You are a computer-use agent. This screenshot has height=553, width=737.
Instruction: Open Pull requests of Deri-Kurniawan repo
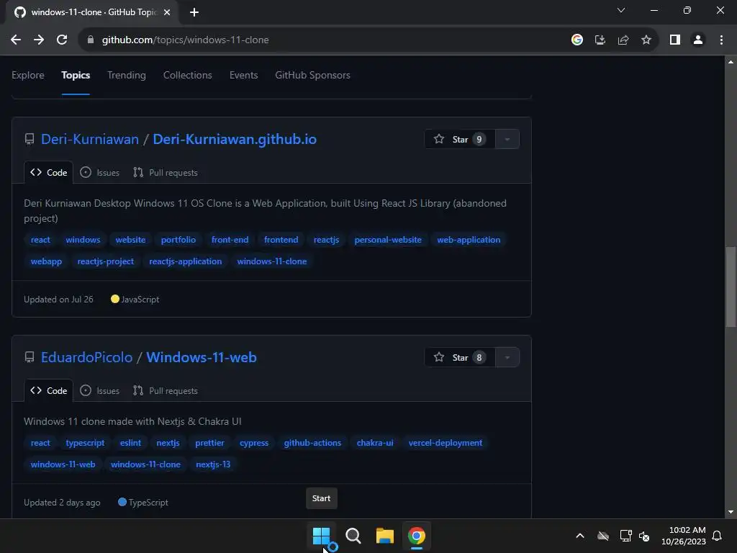coord(165,173)
